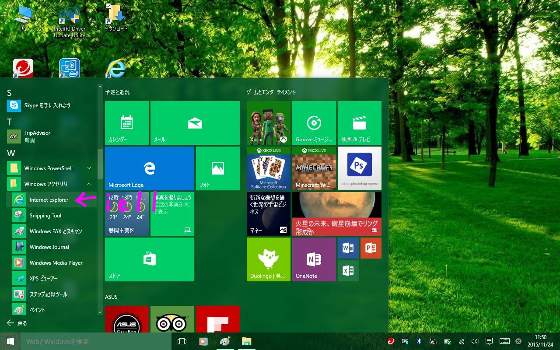
Task: Click the ASUS tile group header
Action: tap(111, 297)
